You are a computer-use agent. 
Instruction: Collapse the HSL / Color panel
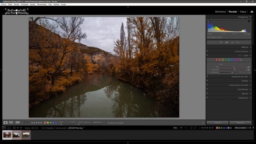[x=250, y=56]
